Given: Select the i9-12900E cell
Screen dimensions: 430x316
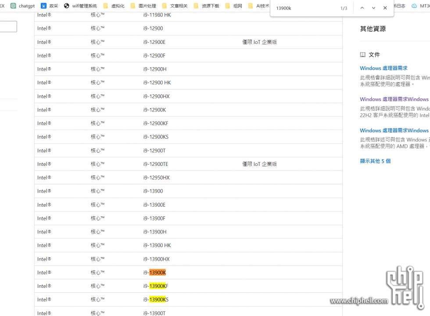Looking at the screenshot, I should 154,42.
